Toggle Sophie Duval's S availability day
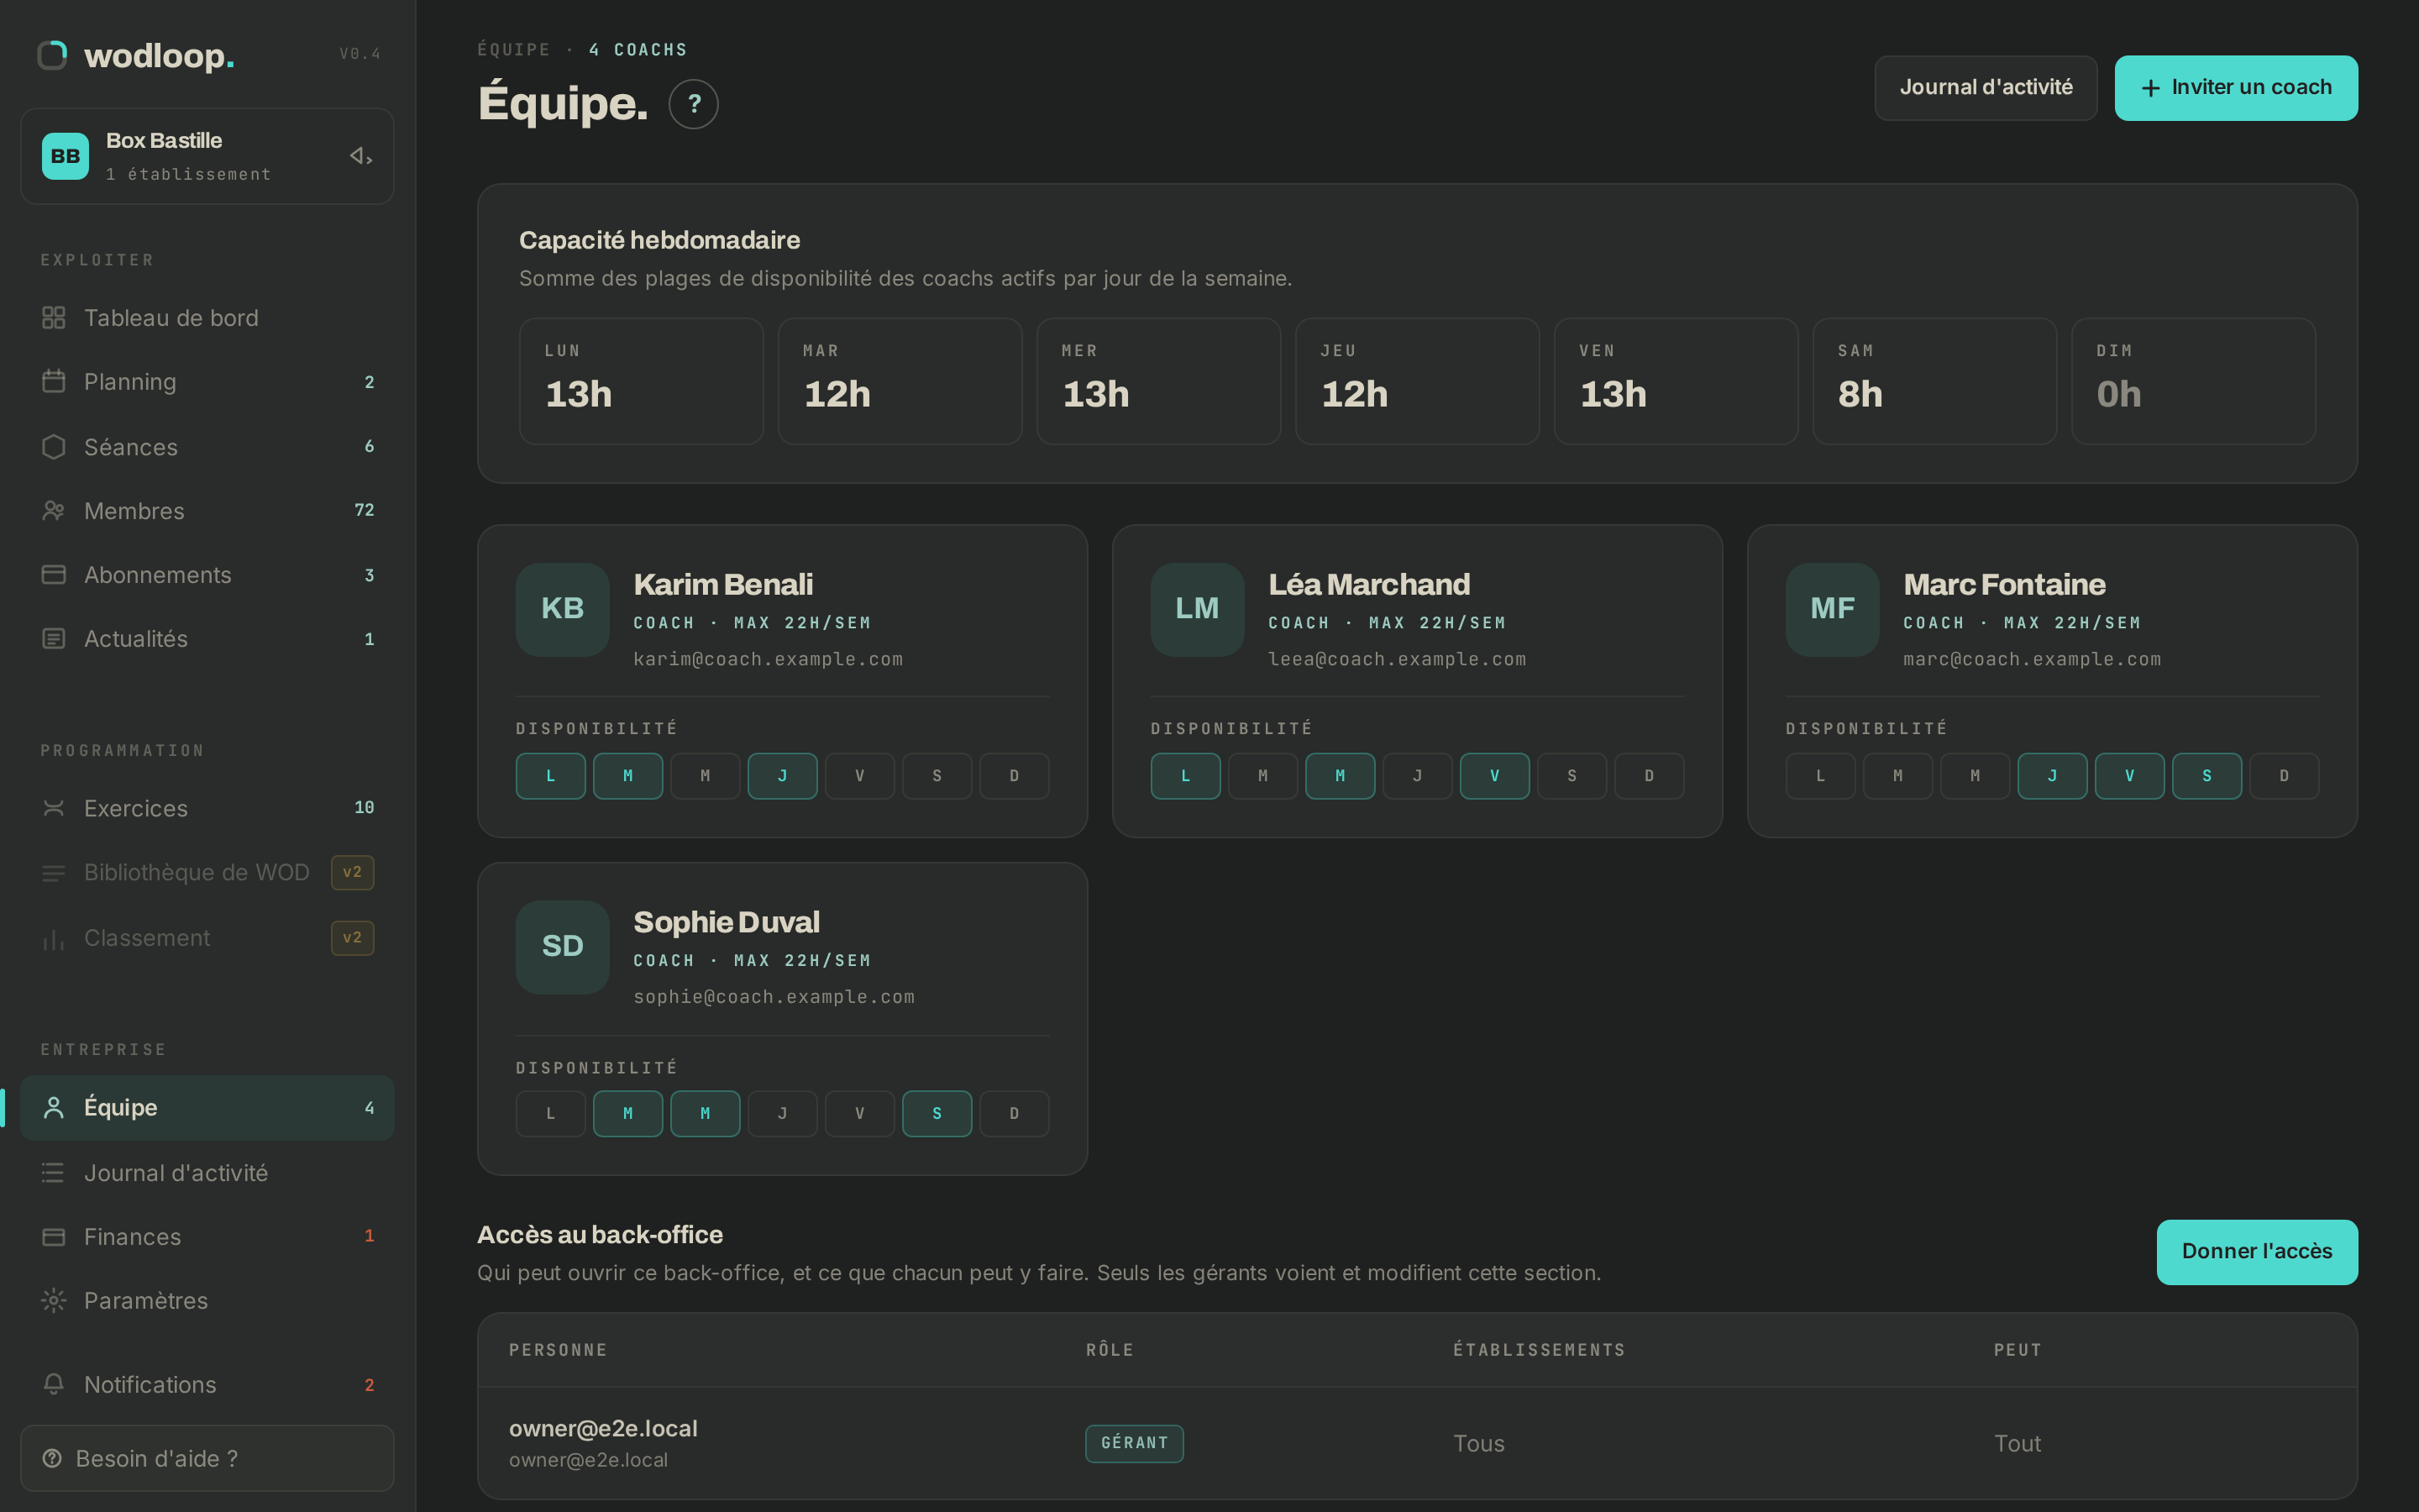This screenshot has width=2419, height=1512. [x=937, y=1114]
